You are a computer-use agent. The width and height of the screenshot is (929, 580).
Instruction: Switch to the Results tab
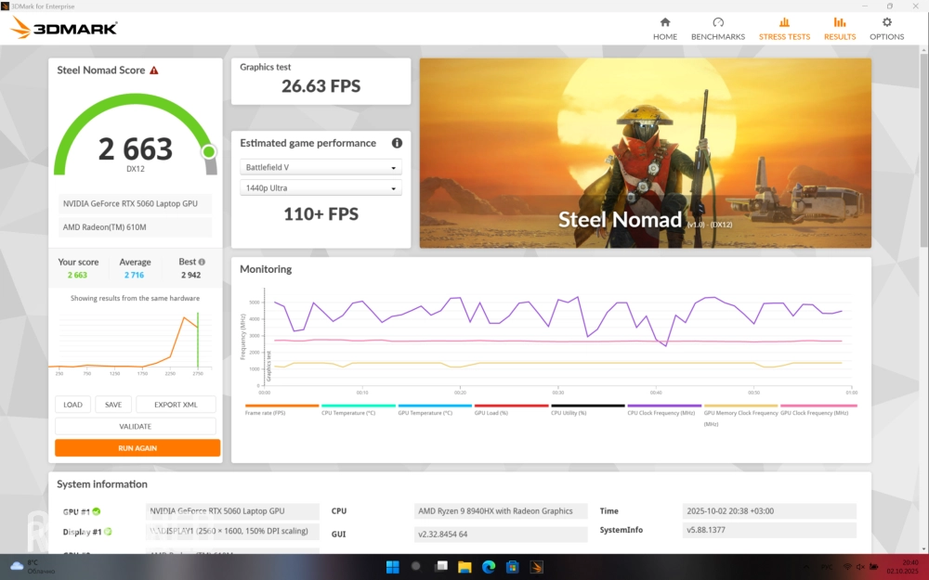[839, 29]
